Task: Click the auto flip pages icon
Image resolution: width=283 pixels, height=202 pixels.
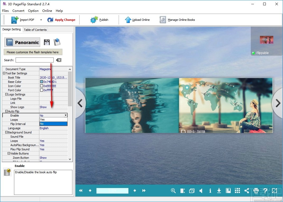Action: tap(192, 191)
